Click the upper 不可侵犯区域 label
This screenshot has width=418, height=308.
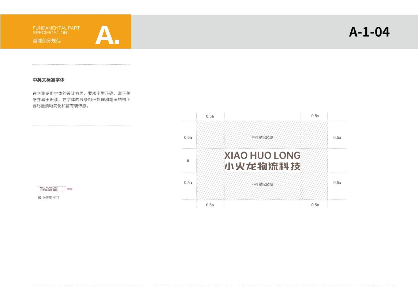pyautogui.click(x=262, y=137)
